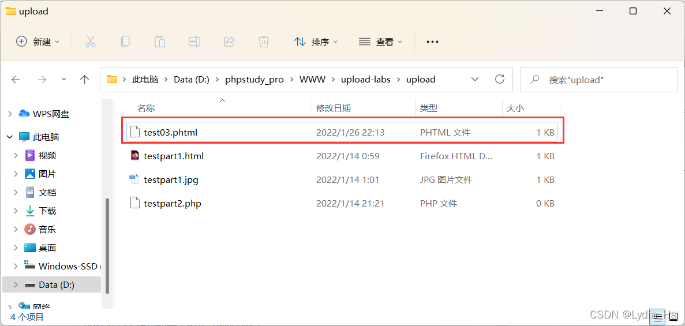Open the 查看 view dropdown
The width and height of the screenshot is (685, 326).
[x=381, y=42]
